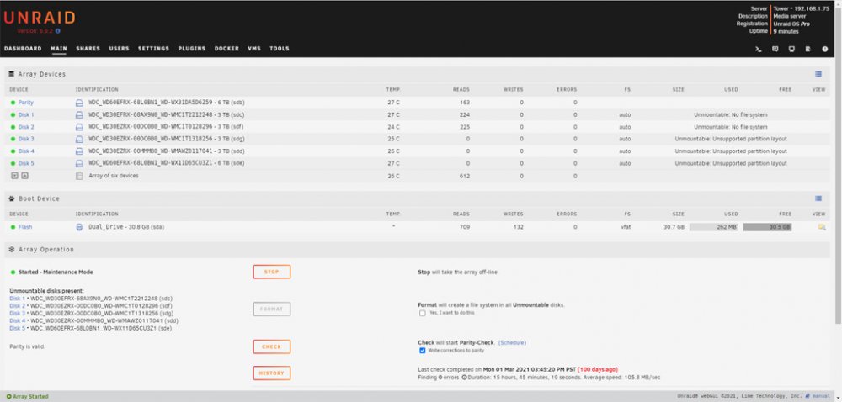Viewport: 842px width, 402px height.
Task: Click the Disk 3 drive icon
Action: click(x=79, y=139)
